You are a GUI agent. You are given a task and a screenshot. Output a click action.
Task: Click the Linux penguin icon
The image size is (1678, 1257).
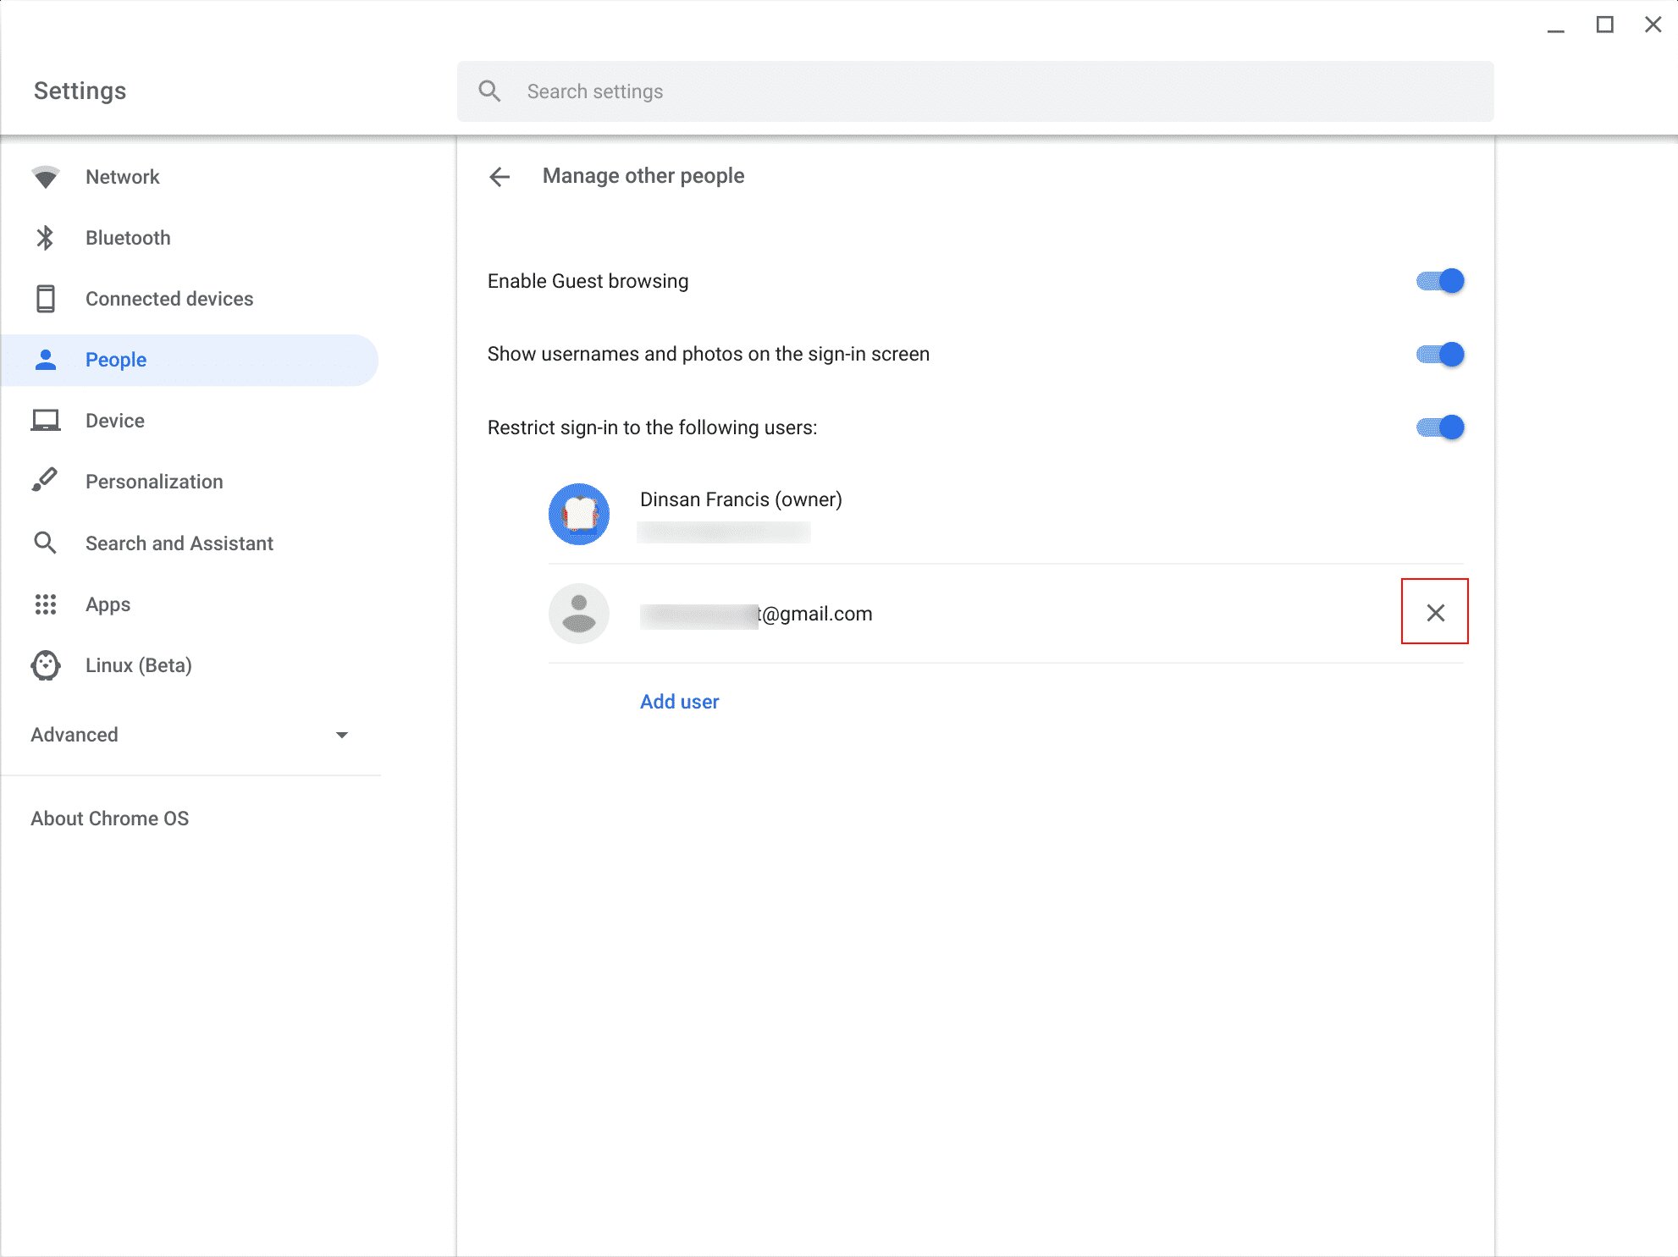pos(47,665)
